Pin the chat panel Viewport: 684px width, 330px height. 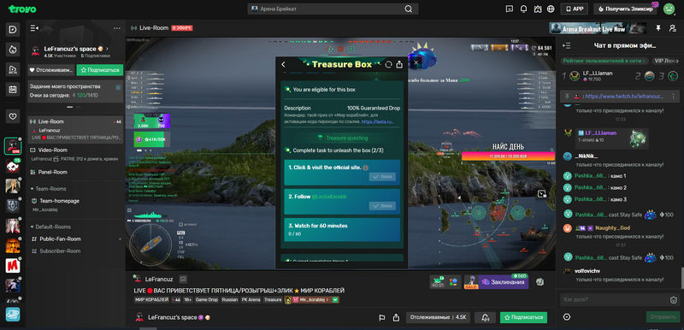(658, 28)
